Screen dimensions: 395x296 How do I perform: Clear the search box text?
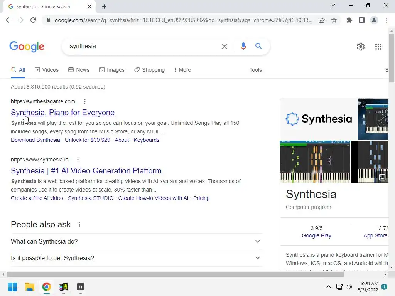tap(224, 46)
